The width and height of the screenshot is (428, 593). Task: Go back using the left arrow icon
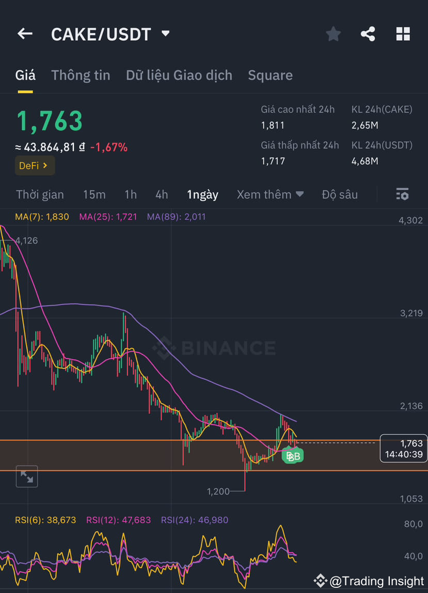tap(25, 34)
